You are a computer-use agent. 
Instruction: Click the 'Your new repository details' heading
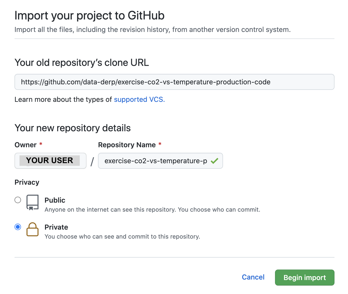click(73, 128)
